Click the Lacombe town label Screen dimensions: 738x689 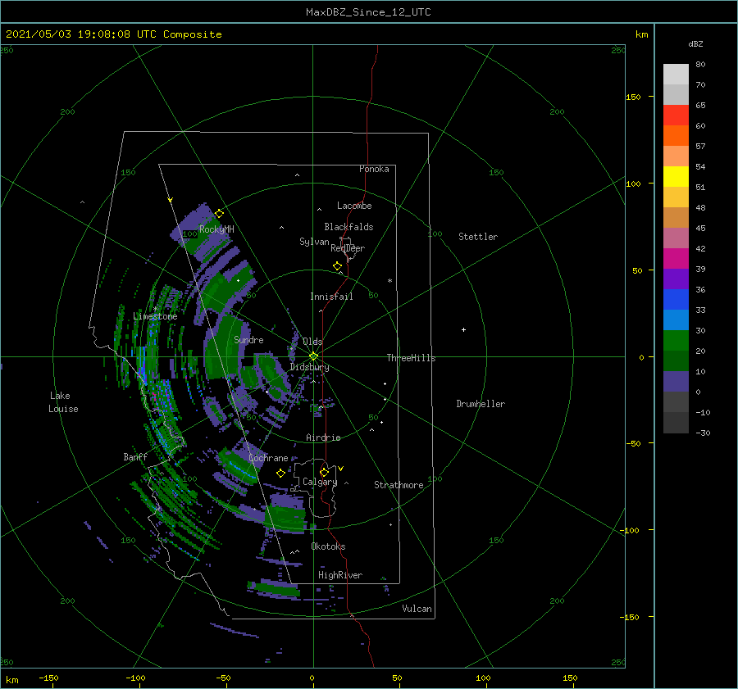354,206
